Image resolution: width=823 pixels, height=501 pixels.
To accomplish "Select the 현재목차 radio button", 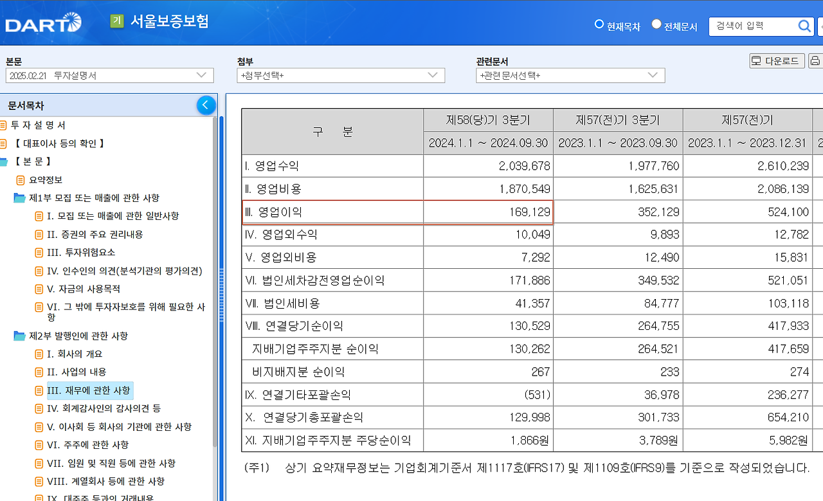I will (x=599, y=24).
